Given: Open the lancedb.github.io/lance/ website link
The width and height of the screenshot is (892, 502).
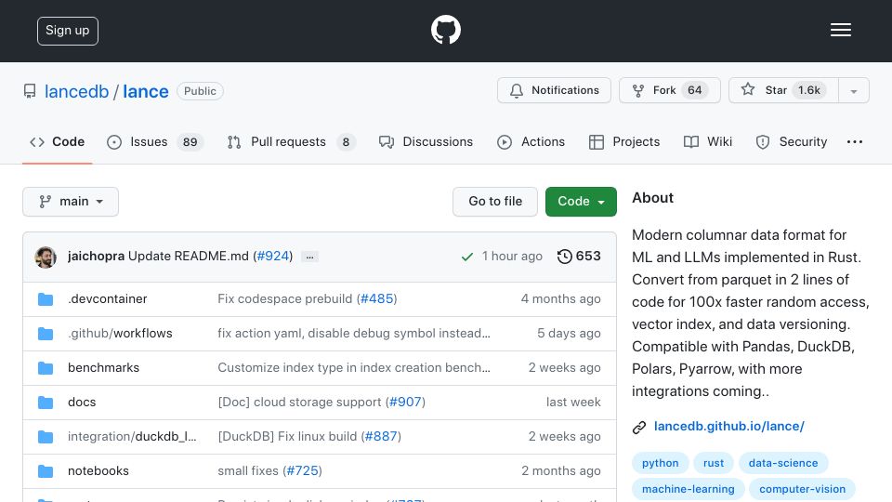Looking at the screenshot, I should point(728,427).
